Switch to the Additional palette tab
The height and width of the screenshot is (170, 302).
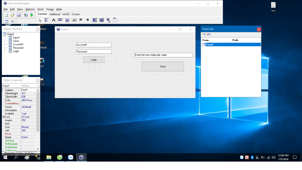55,14
